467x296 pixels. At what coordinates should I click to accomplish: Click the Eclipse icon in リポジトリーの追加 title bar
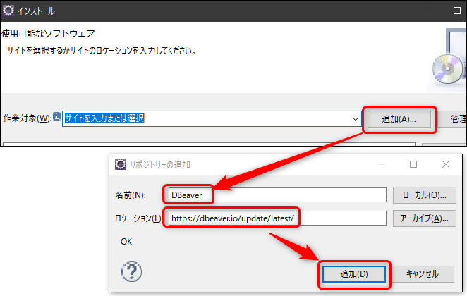121,164
